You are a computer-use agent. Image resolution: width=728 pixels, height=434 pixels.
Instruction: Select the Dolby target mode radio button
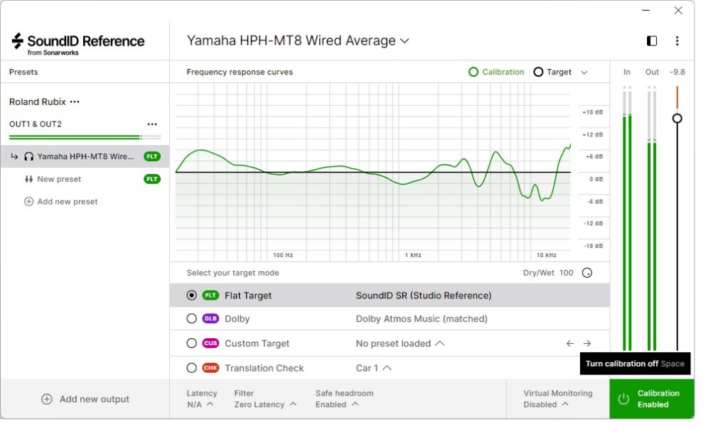pos(191,319)
